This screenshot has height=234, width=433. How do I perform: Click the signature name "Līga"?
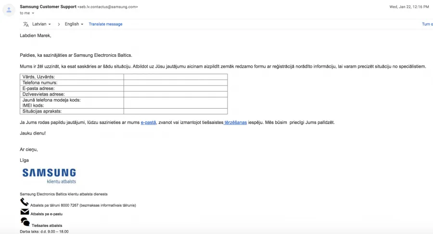pos(25,160)
